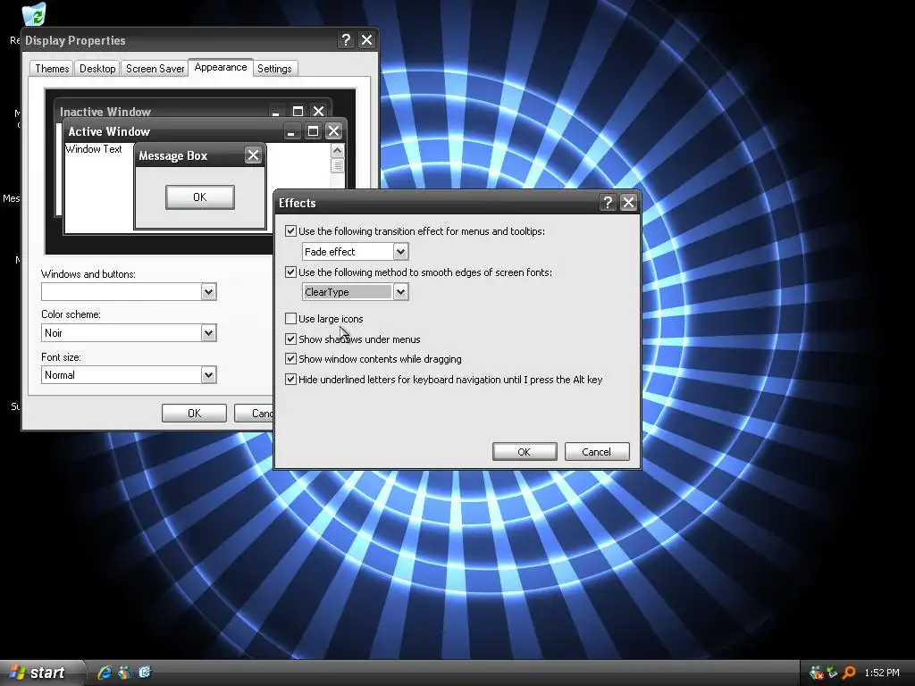Disable transition effect for menus and tooltips
The height and width of the screenshot is (686, 915).
point(290,231)
